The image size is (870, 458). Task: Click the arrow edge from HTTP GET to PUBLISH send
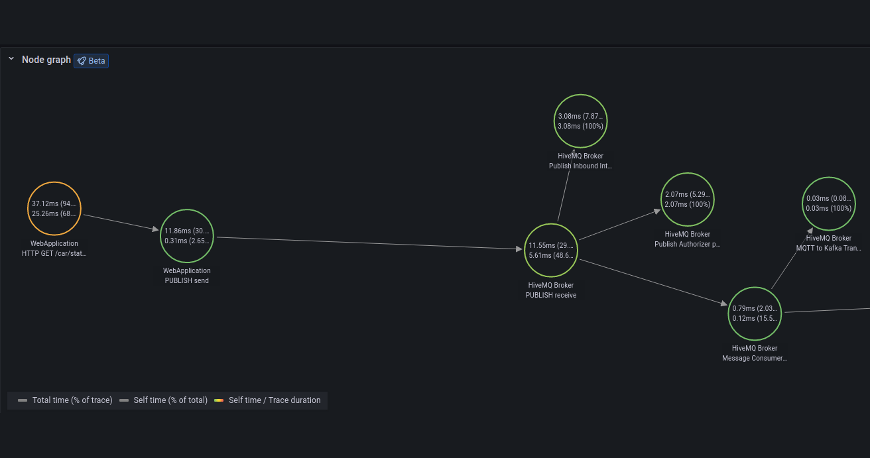[x=121, y=222]
